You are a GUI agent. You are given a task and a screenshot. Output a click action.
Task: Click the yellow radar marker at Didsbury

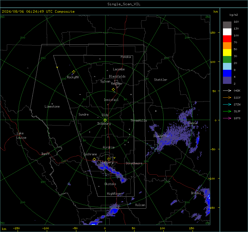105,120
